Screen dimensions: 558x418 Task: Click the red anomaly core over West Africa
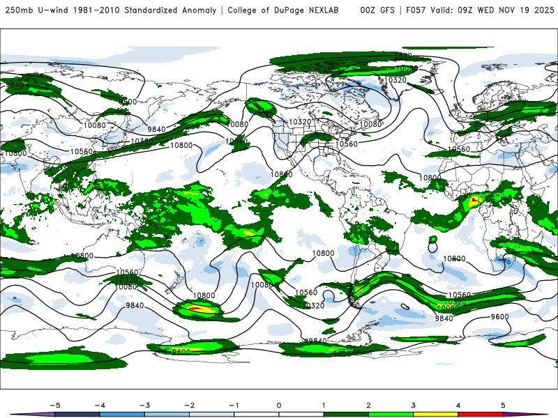coord(474,200)
